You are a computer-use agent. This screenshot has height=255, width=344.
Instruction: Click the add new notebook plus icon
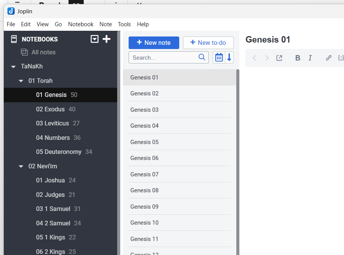pyautogui.click(x=107, y=39)
